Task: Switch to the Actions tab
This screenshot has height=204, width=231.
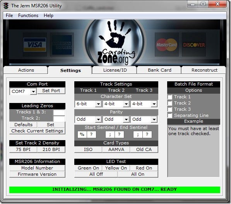Action: [x=26, y=70]
